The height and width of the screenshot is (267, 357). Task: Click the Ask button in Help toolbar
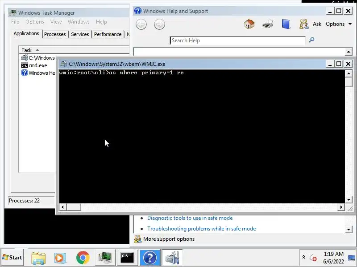317,24
